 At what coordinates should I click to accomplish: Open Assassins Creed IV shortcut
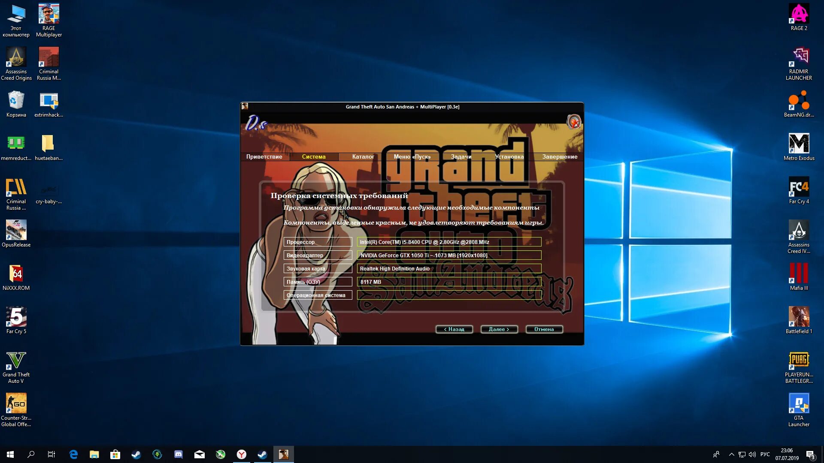pyautogui.click(x=799, y=237)
